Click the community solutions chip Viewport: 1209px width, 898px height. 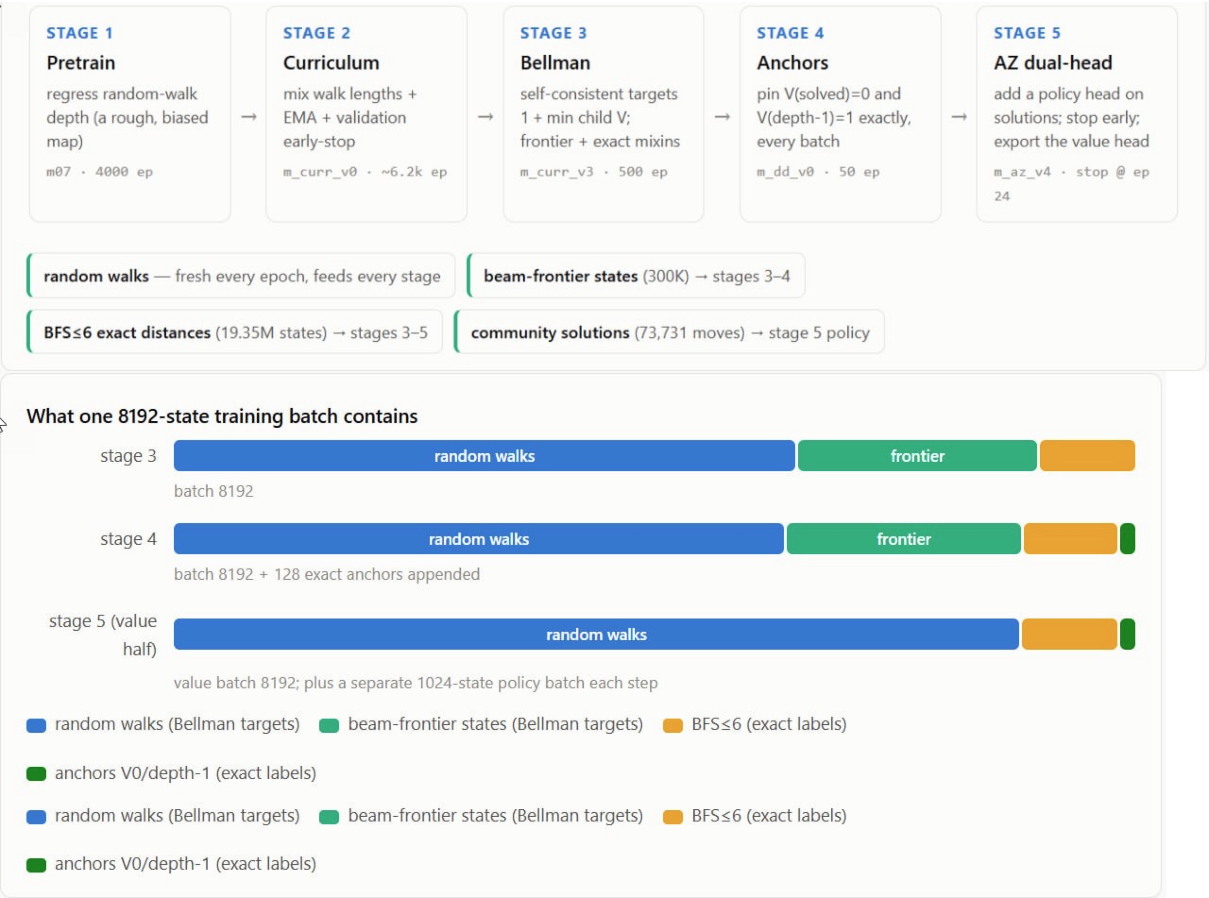tap(669, 332)
